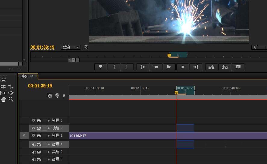The width and height of the screenshot is (267, 164).
Task: Lock the 音频 1 track checkbox
Action: pos(44,144)
